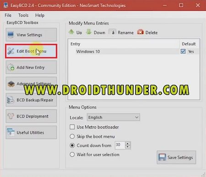The height and width of the screenshot is (177, 206).
Task: Open the Help menu
Action: coord(40,15)
